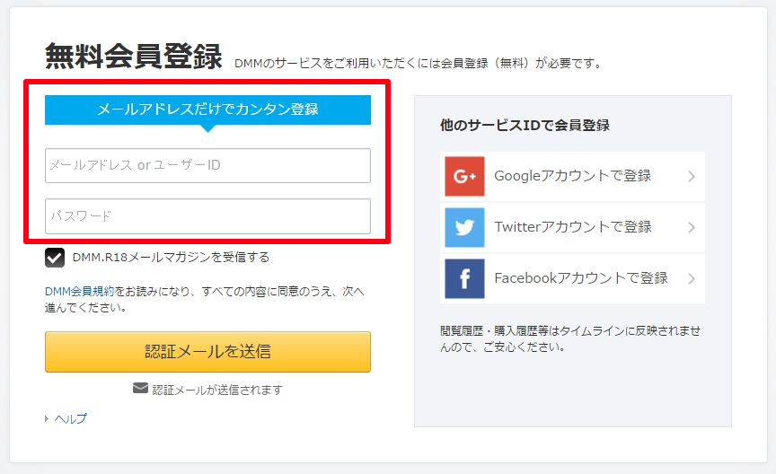The width and height of the screenshot is (776, 474).
Task: Open the chevron on Facebookアカウントで登録 row
Action: click(692, 278)
